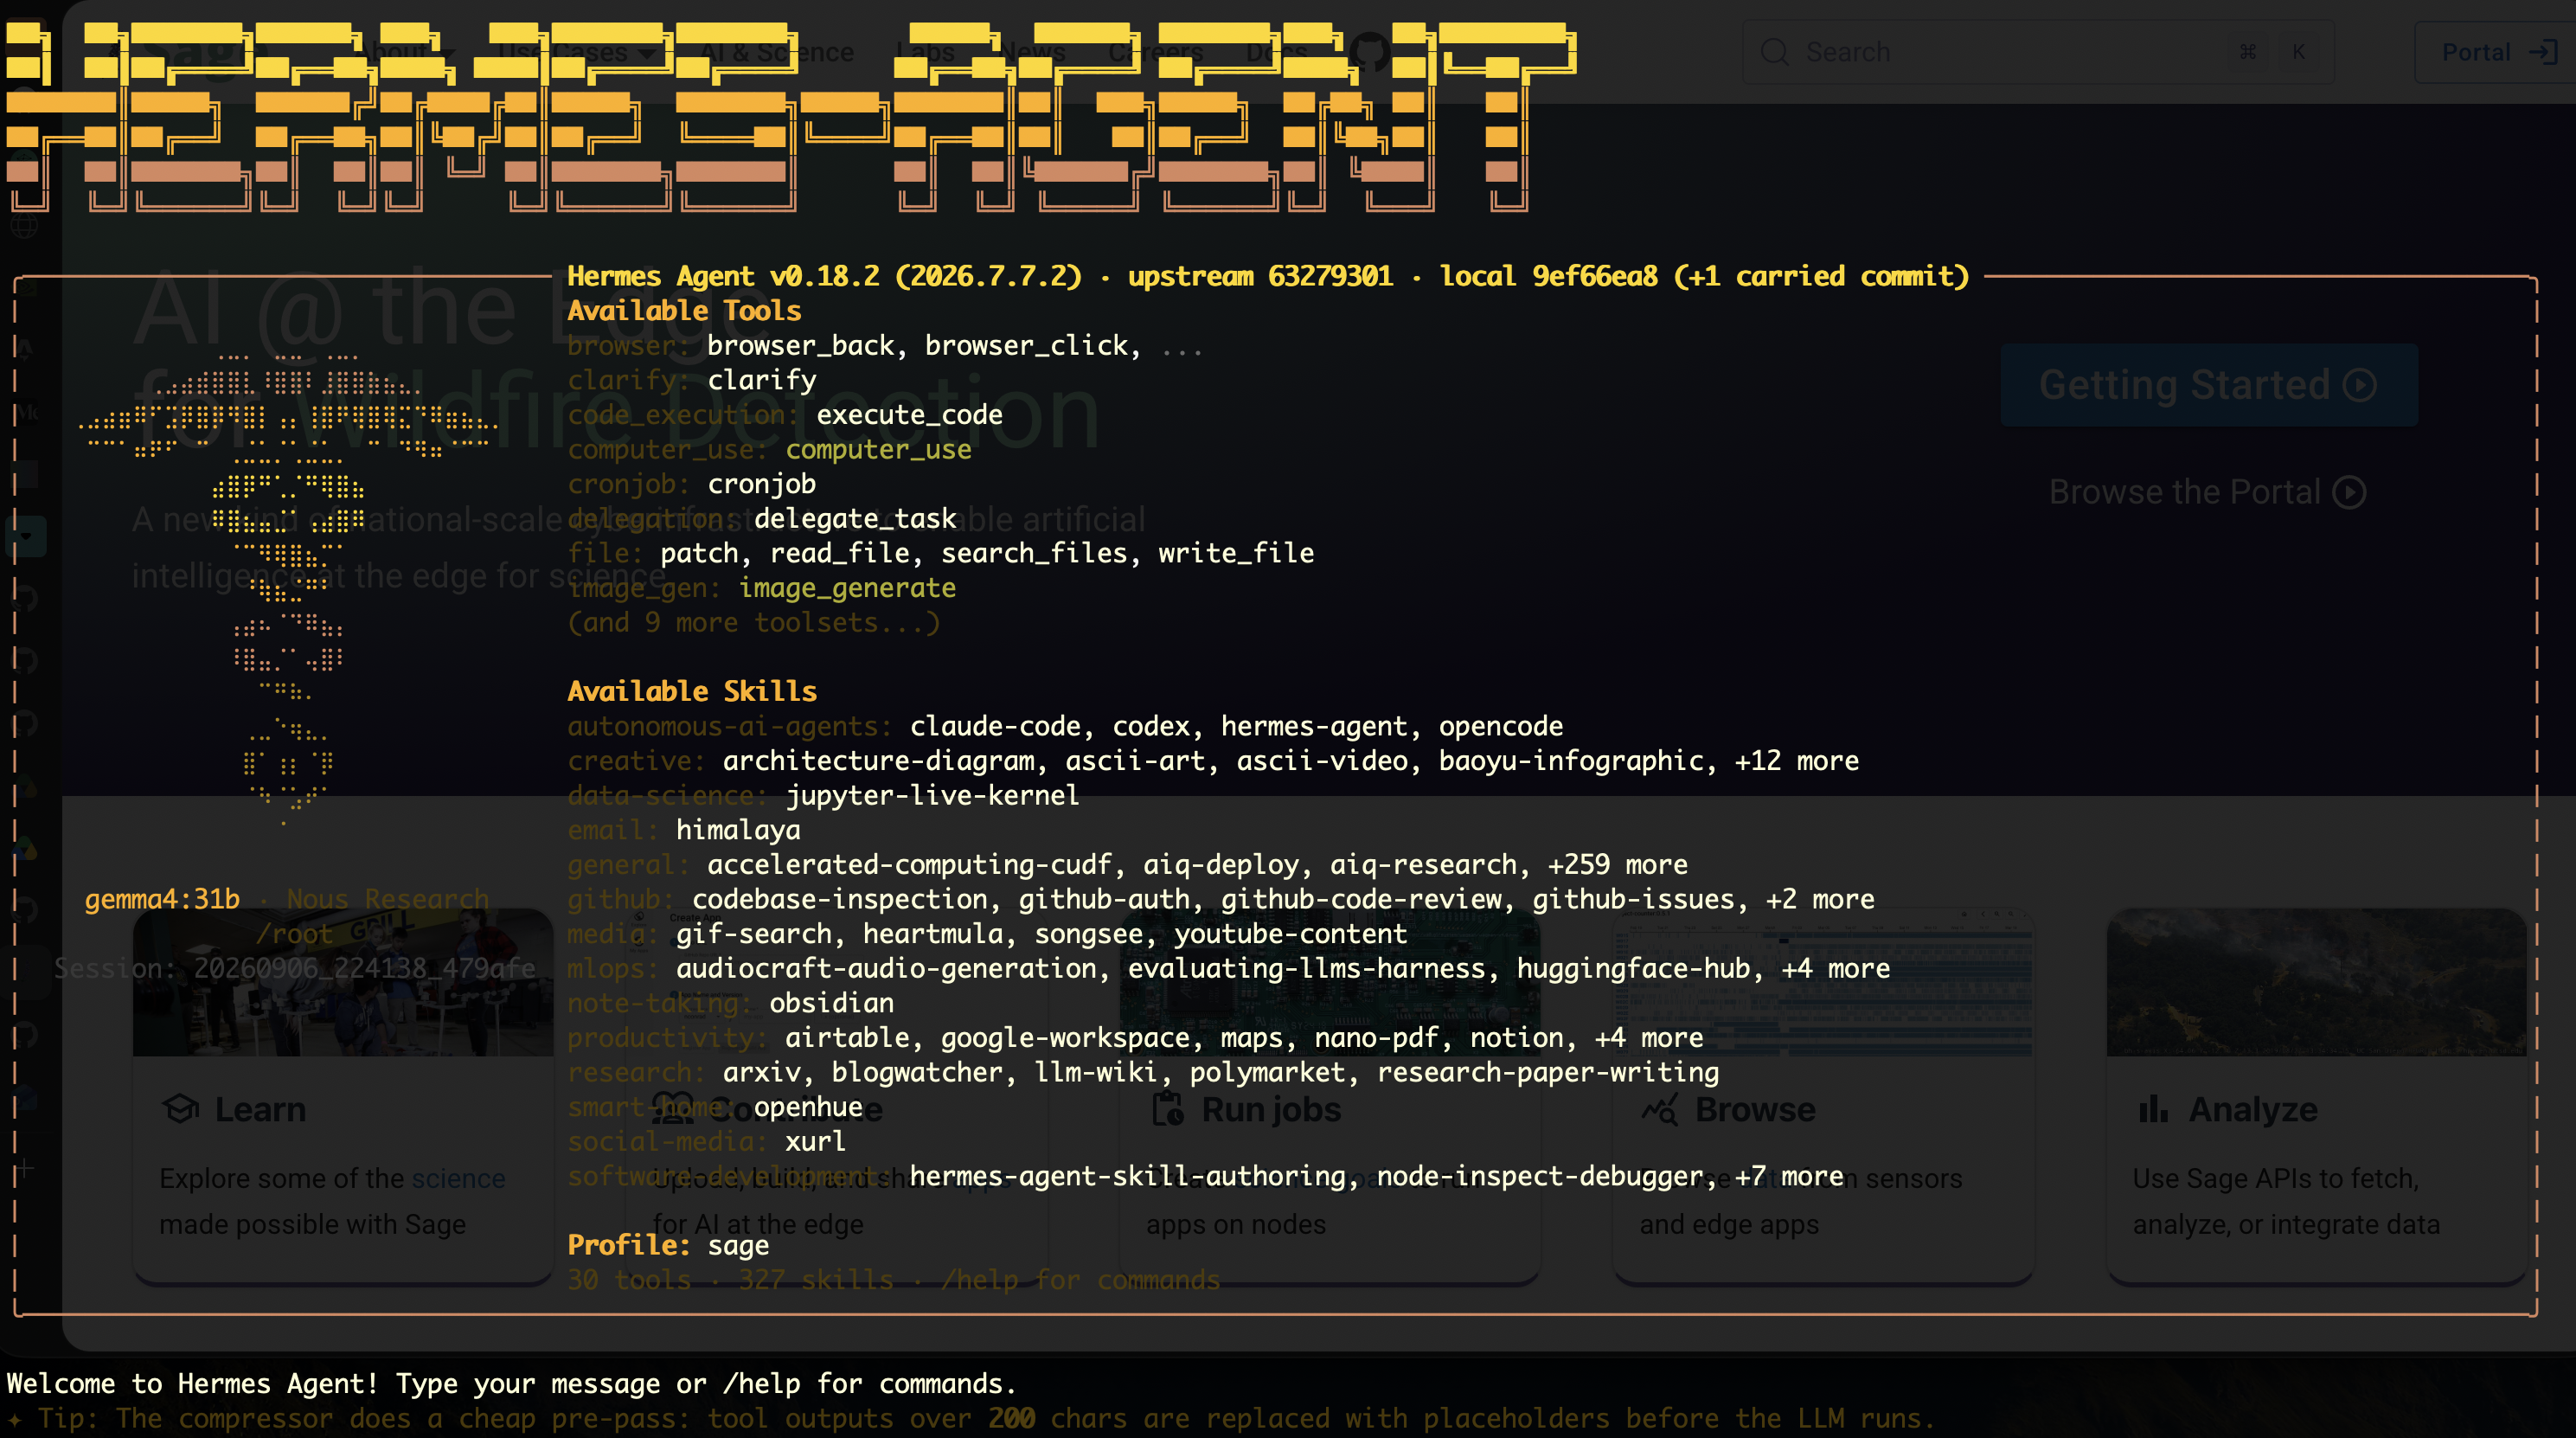Click '(and 9 more toolsets...)' text
The height and width of the screenshot is (1438, 2576).
754,622
